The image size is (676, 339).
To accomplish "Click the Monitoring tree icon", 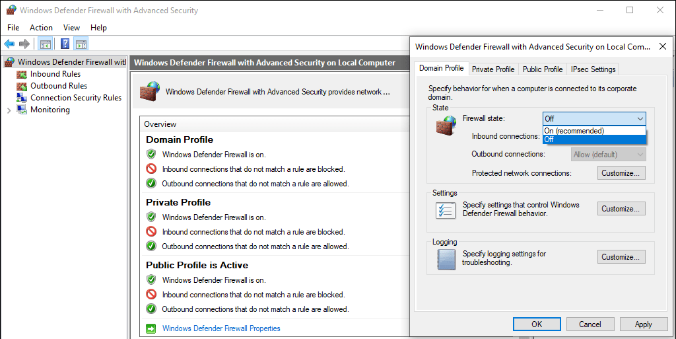I will point(22,110).
